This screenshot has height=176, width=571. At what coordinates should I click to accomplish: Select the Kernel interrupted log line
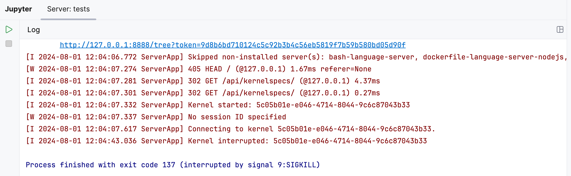click(x=227, y=141)
